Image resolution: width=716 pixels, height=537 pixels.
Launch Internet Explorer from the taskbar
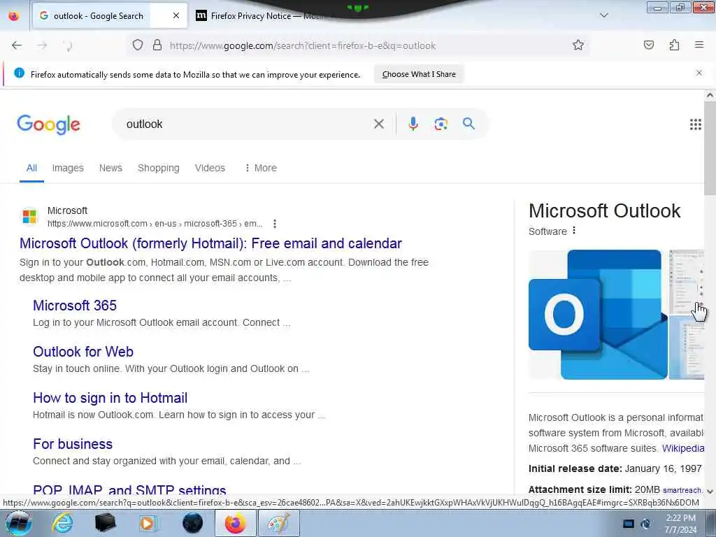click(x=62, y=523)
